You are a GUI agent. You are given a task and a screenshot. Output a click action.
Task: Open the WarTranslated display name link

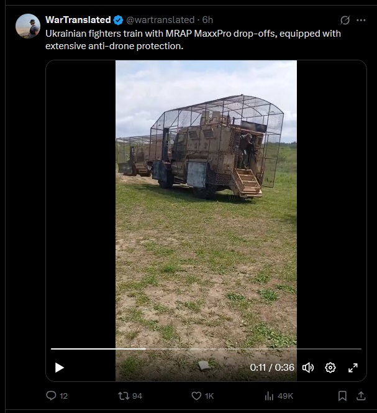[78, 20]
